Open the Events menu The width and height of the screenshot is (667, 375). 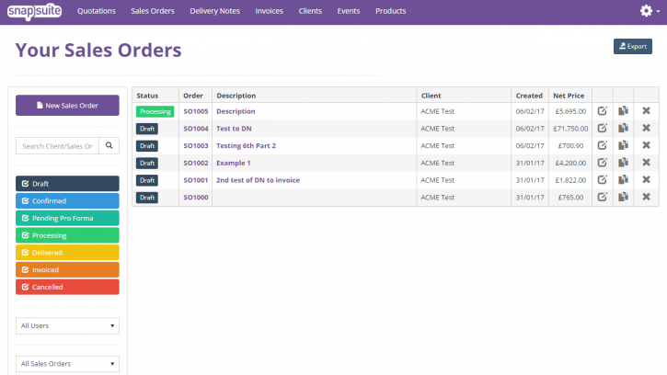tap(349, 11)
